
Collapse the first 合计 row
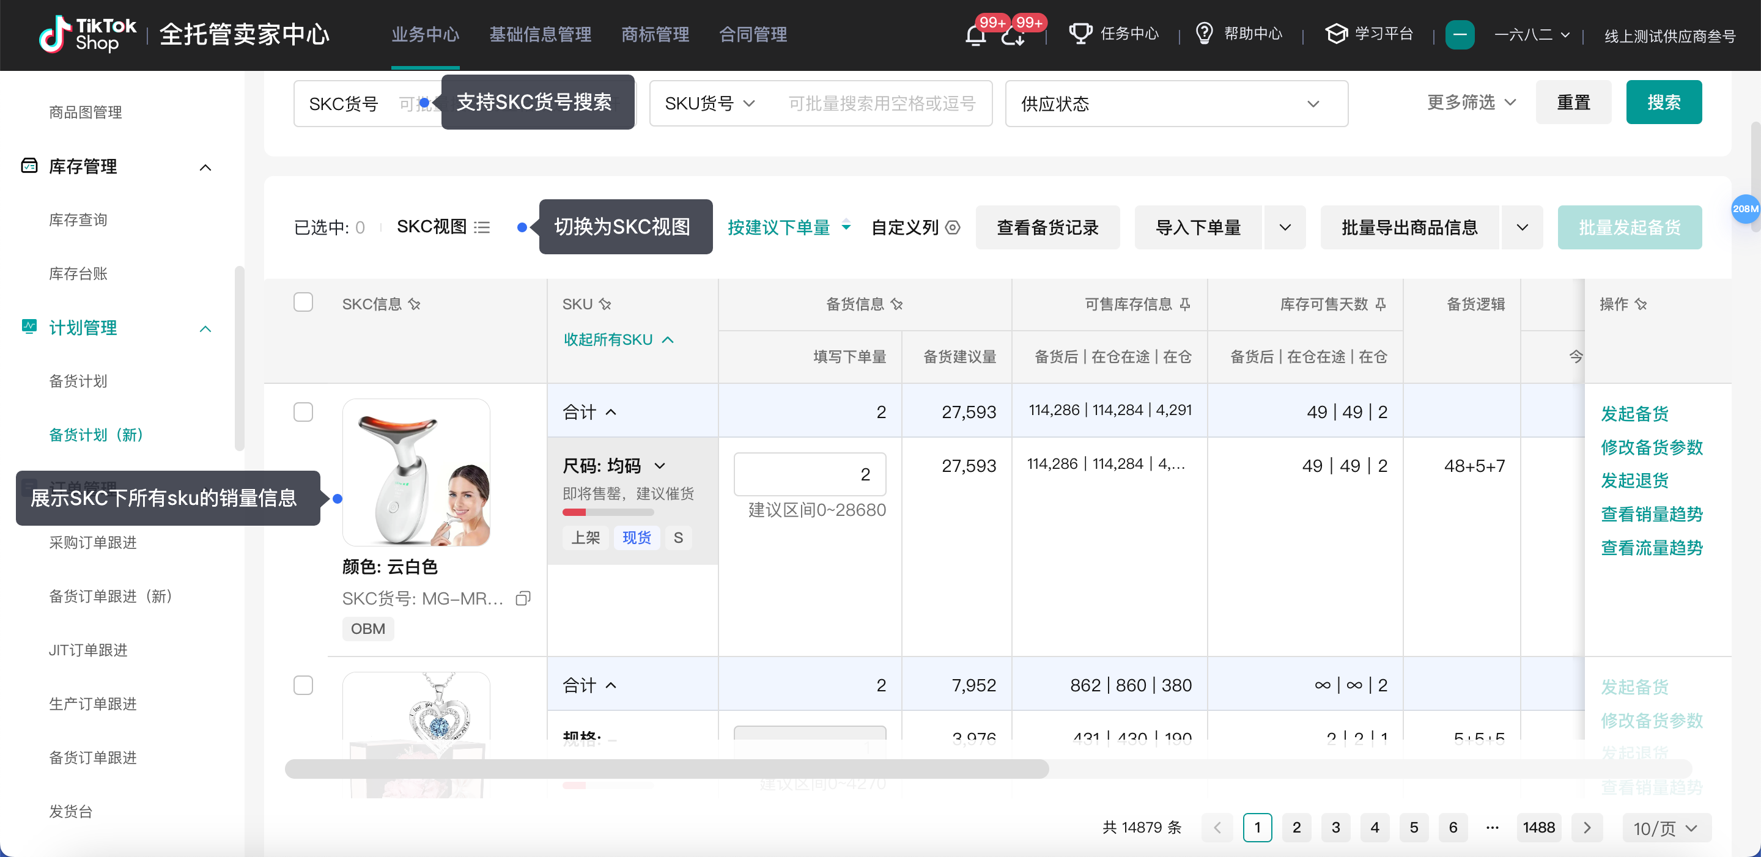pyautogui.click(x=611, y=412)
